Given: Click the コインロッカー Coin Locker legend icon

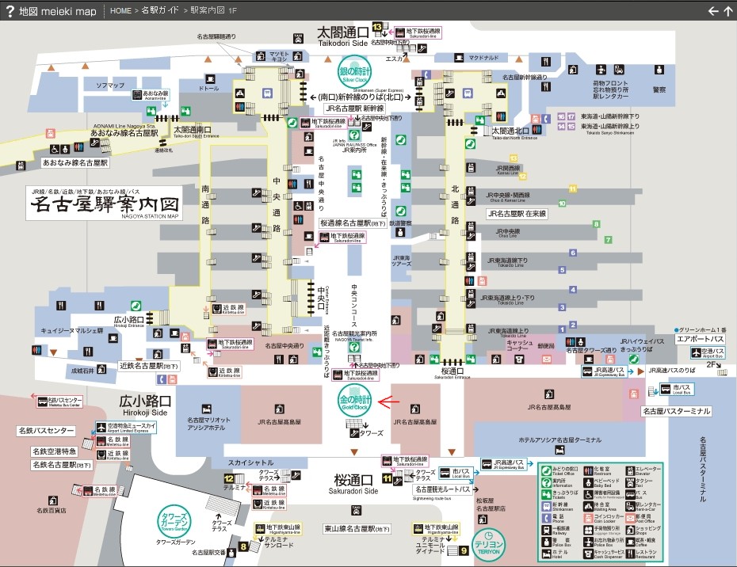Looking at the screenshot, I should (x=588, y=518).
